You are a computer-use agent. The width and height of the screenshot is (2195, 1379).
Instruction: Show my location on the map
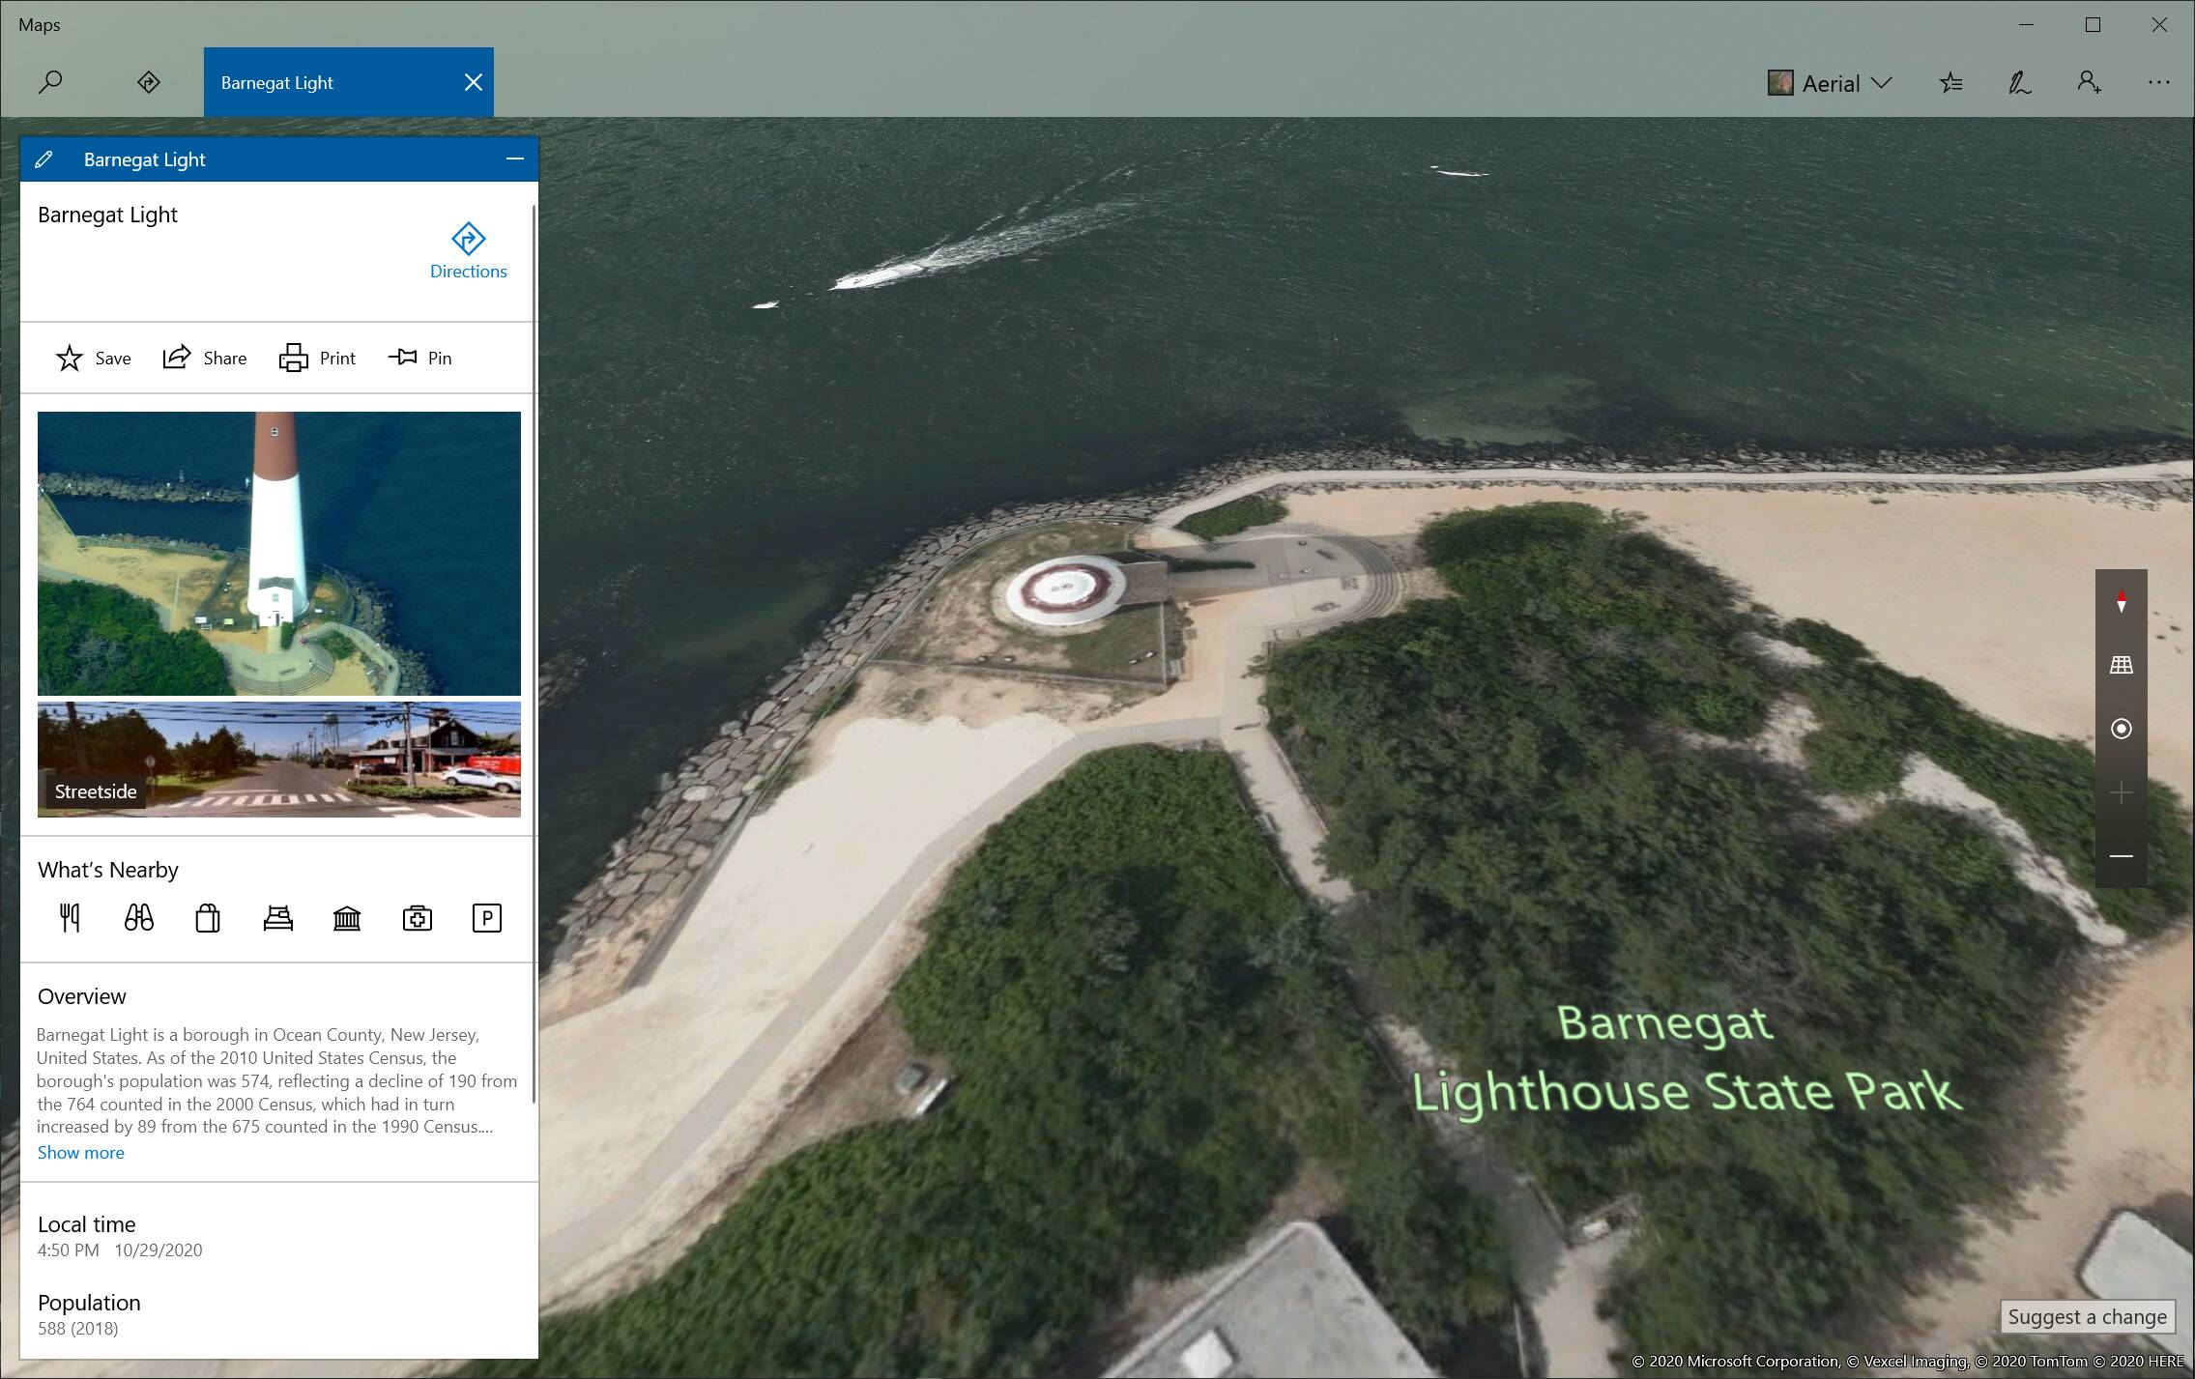coord(2122,729)
